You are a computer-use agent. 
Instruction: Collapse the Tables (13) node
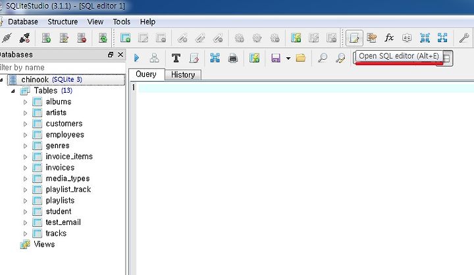pos(13,91)
